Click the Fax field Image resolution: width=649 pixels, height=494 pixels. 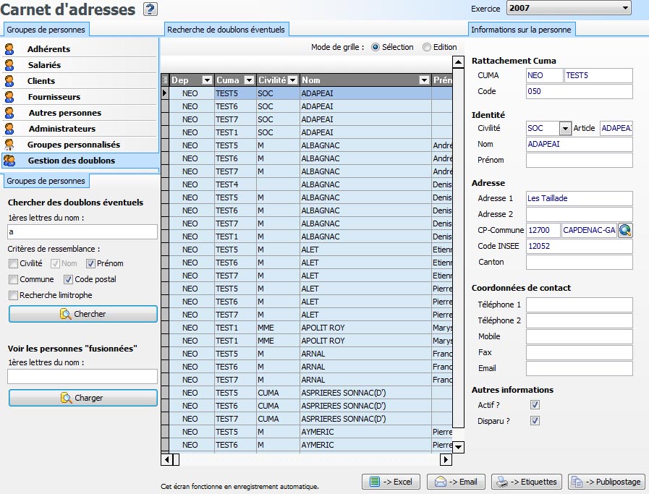[579, 352]
